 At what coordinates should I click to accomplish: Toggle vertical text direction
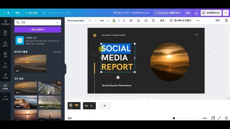(x=153, y=21)
